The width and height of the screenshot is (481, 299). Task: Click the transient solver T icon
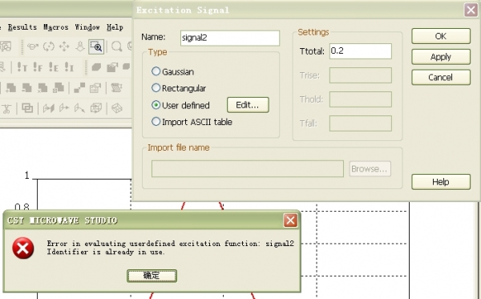coord(22,67)
